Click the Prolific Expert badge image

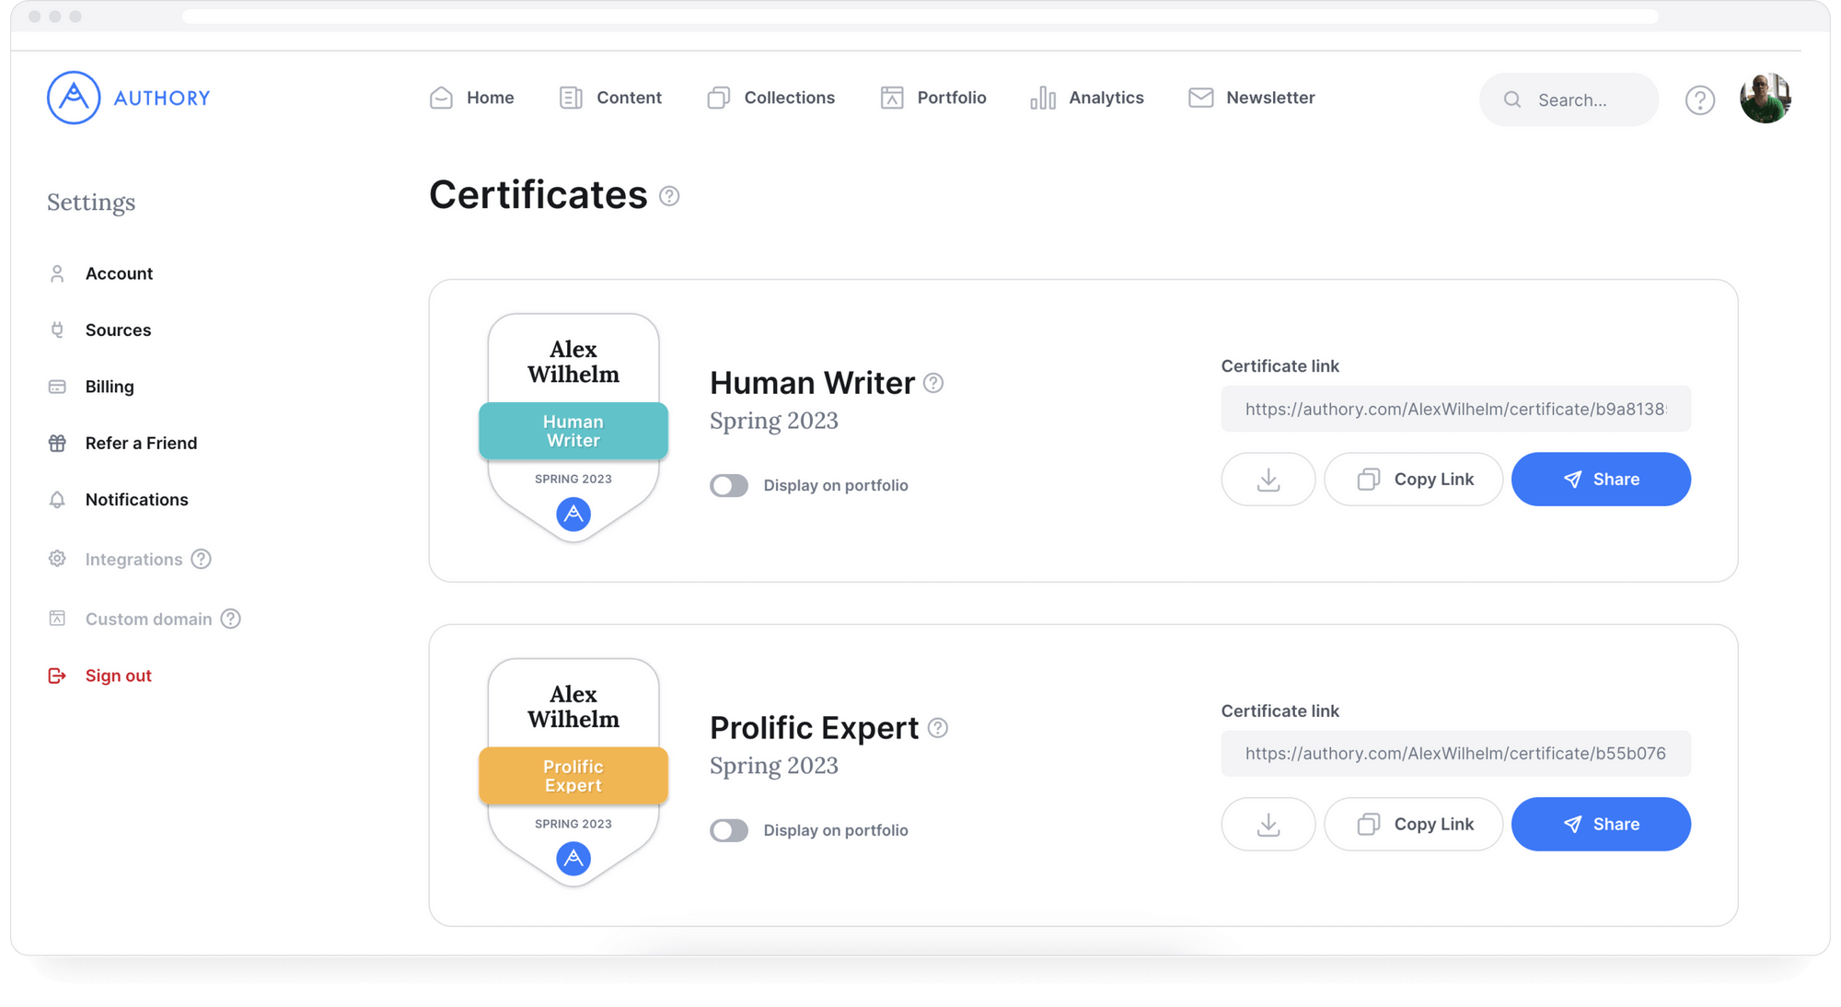573,772
